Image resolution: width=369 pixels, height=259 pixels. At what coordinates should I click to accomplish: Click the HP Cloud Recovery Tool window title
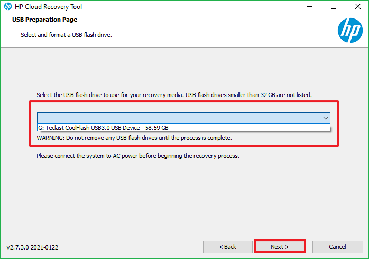[x=48, y=7]
